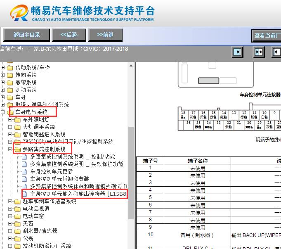Click the tree panel scrollbar thumb
The height and width of the screenshot is (249, 281).
pyautogui.click(x=131, y=173)
